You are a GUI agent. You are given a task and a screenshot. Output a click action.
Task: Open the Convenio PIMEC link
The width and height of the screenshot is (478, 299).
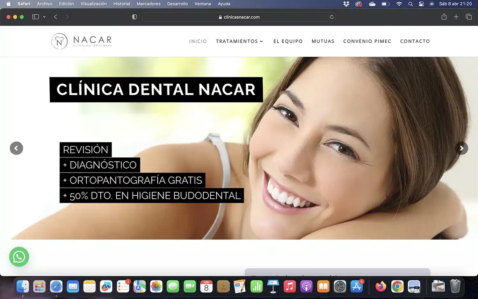point(367,41)
